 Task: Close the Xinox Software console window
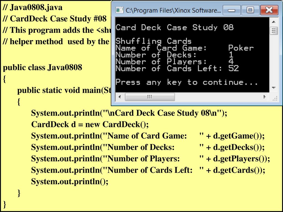[269, 10]
